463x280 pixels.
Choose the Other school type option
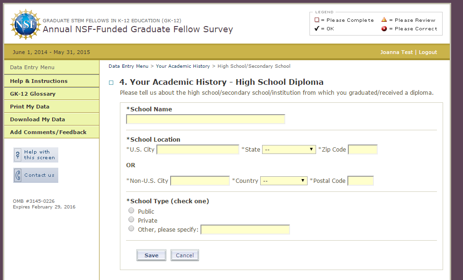coord(131,229)
